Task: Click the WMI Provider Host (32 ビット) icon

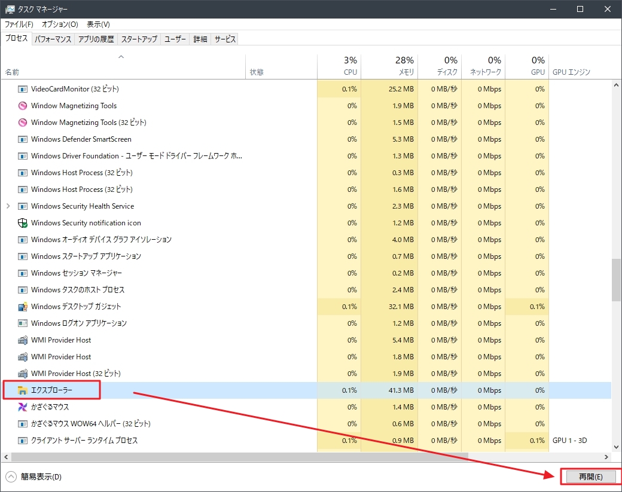Action: click(x=23, y=374)
